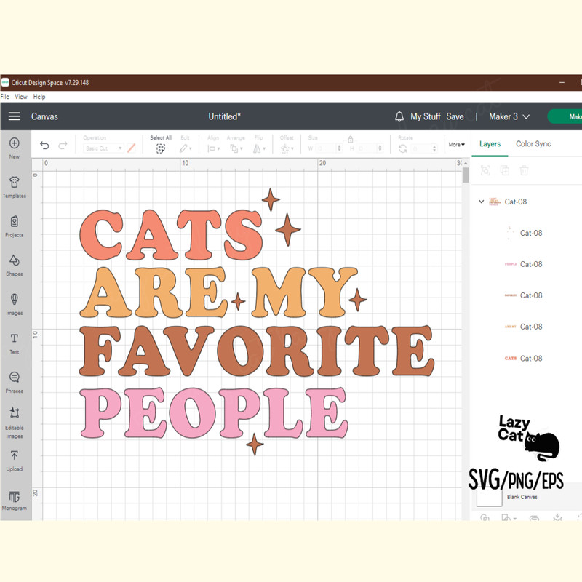Screen dimensions: 582x582
Task: Select the Text tool
Action: point(15,339)
